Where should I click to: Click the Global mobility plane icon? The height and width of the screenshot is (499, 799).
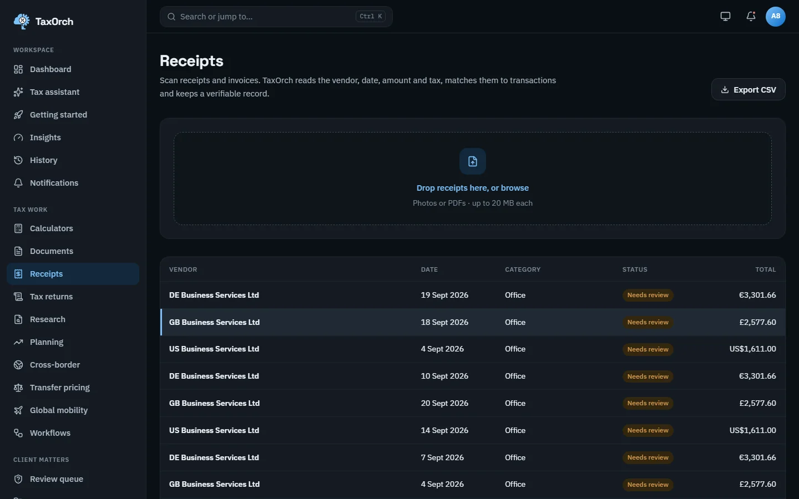(18, 410)
